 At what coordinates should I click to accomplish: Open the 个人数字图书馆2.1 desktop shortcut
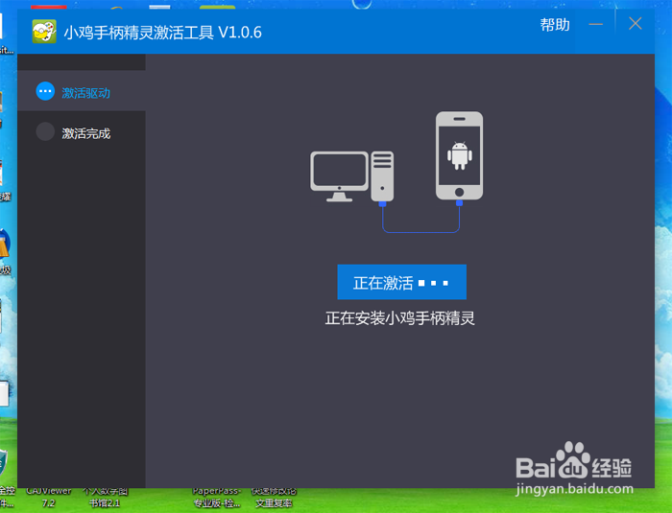[x=105, y=498]
